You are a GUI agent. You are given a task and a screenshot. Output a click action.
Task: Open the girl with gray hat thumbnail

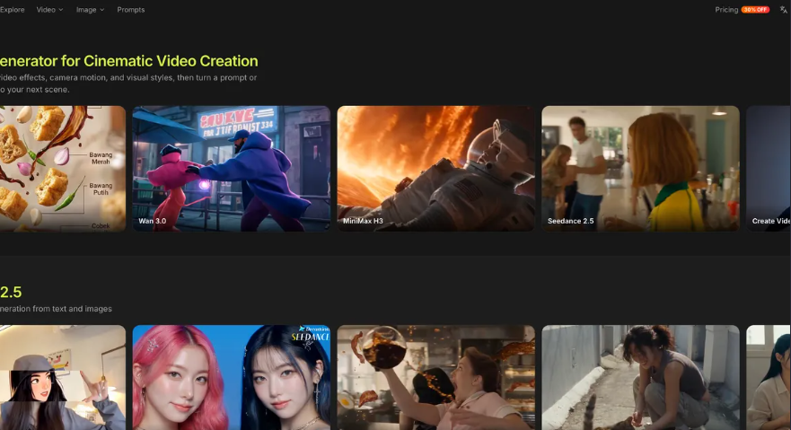(63, 378)
